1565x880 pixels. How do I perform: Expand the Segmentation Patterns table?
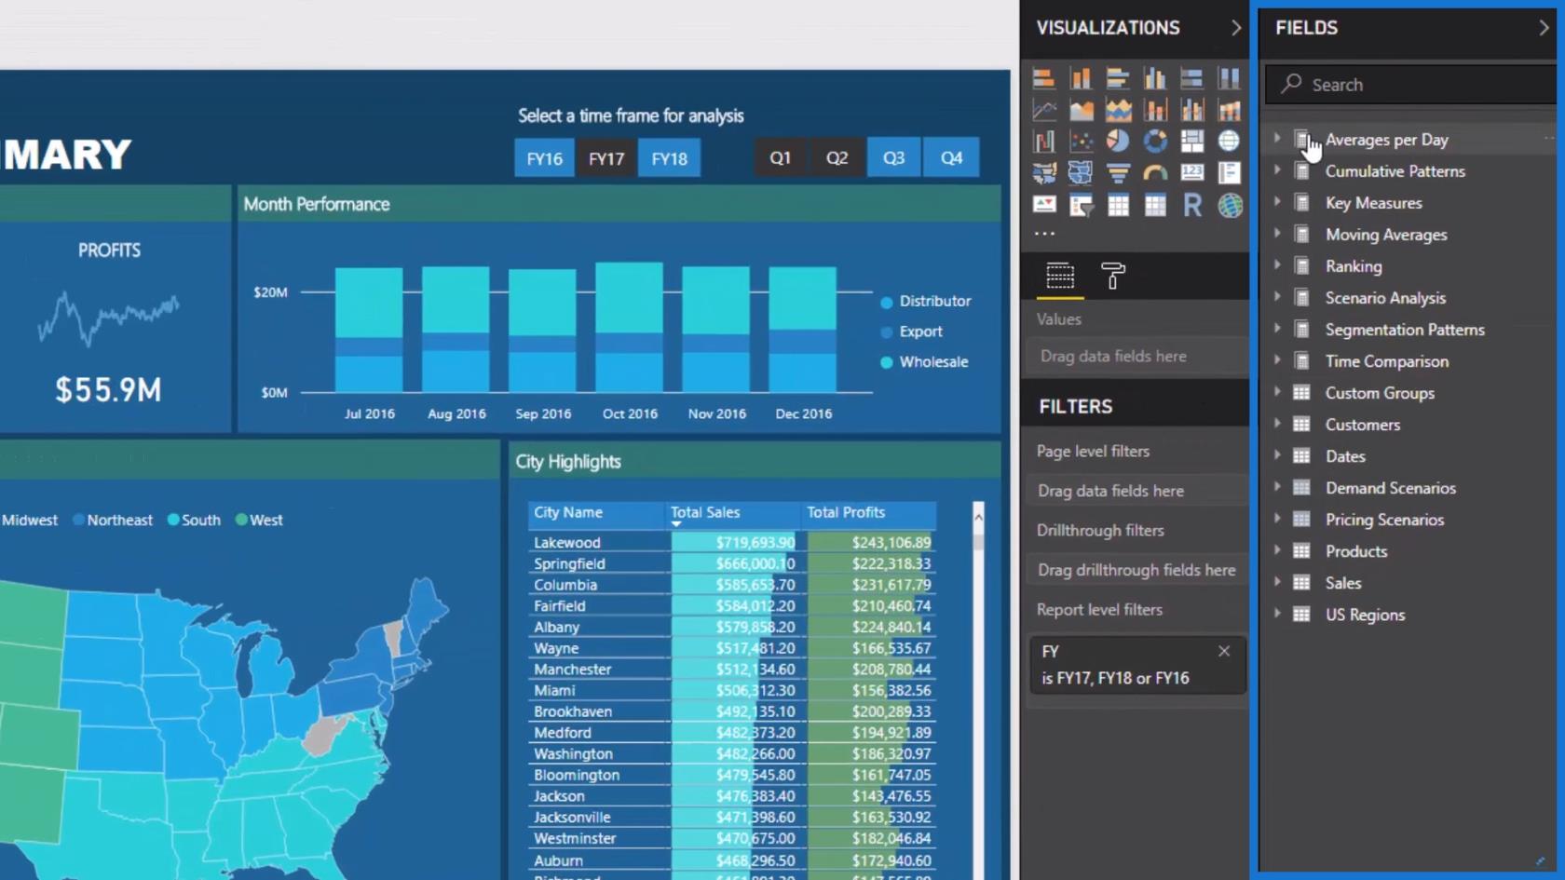point(1277,328)
